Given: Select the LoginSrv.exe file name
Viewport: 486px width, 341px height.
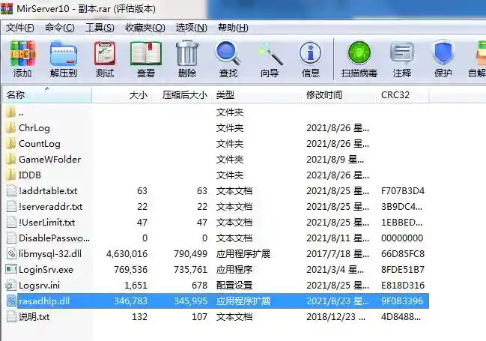Looking at the screenshot, I should [x=46, y=270].
